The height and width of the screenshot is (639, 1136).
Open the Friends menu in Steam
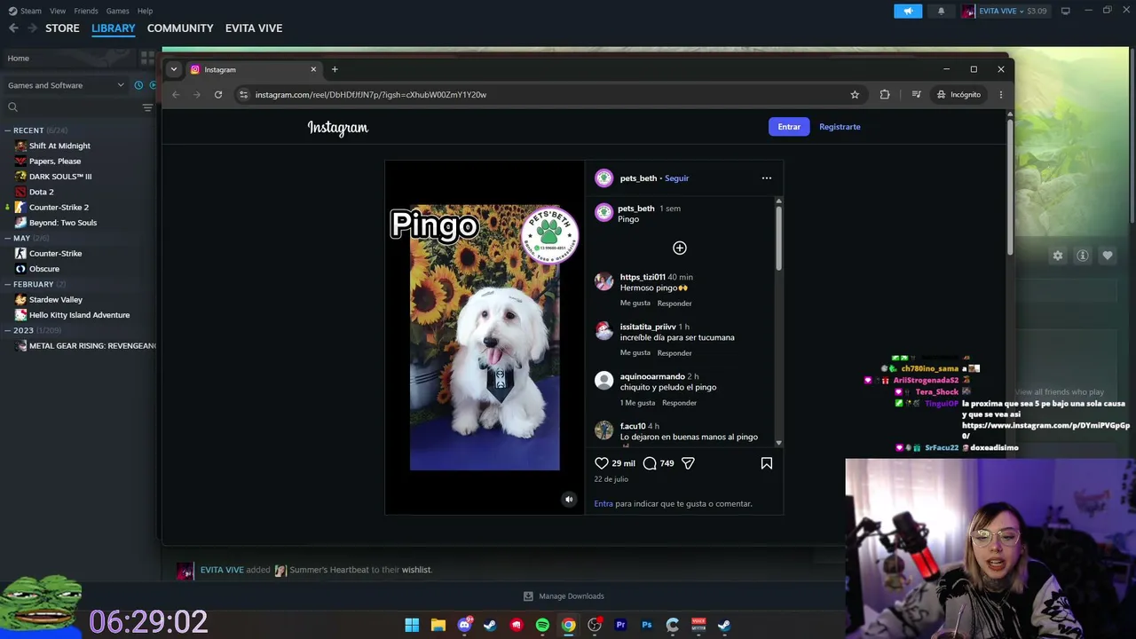click(86, 12)
